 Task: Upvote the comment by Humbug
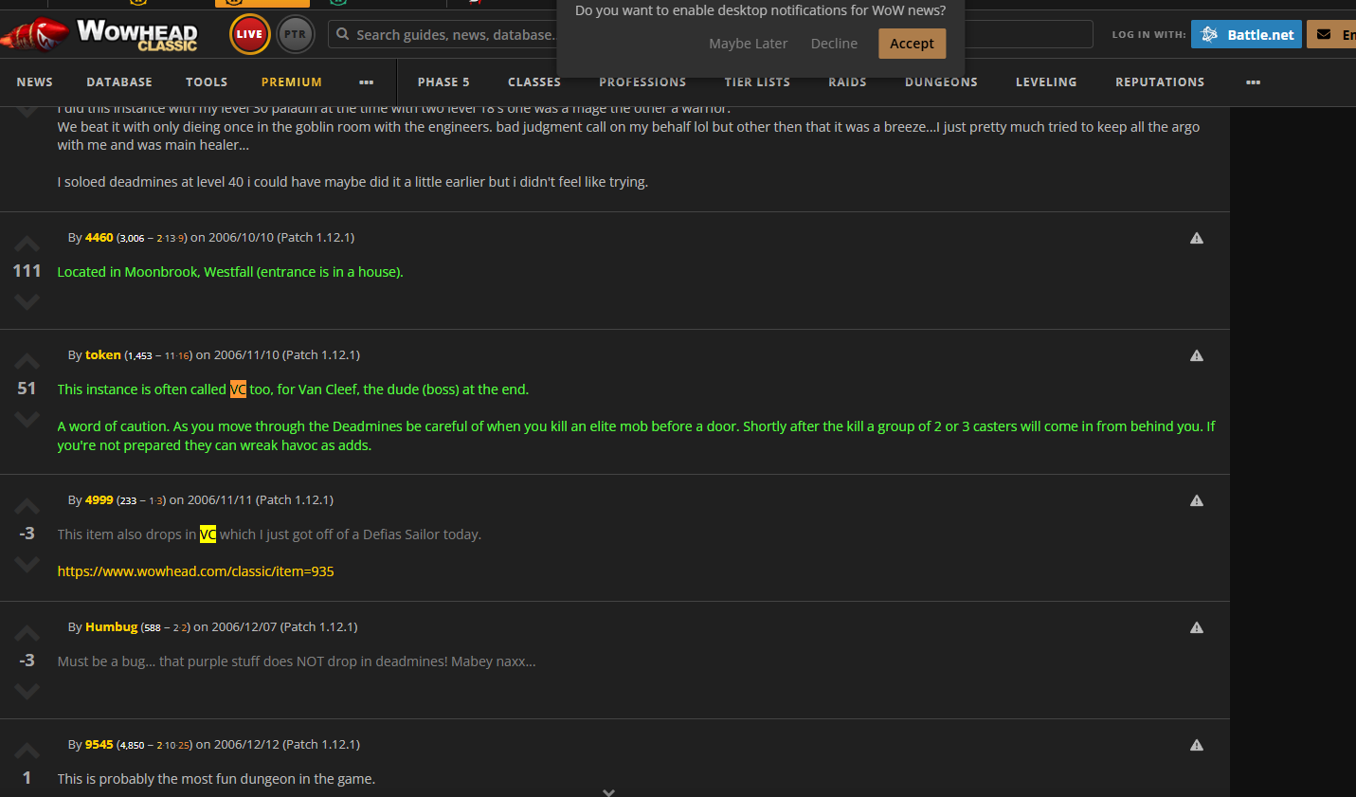click(27, 633)
